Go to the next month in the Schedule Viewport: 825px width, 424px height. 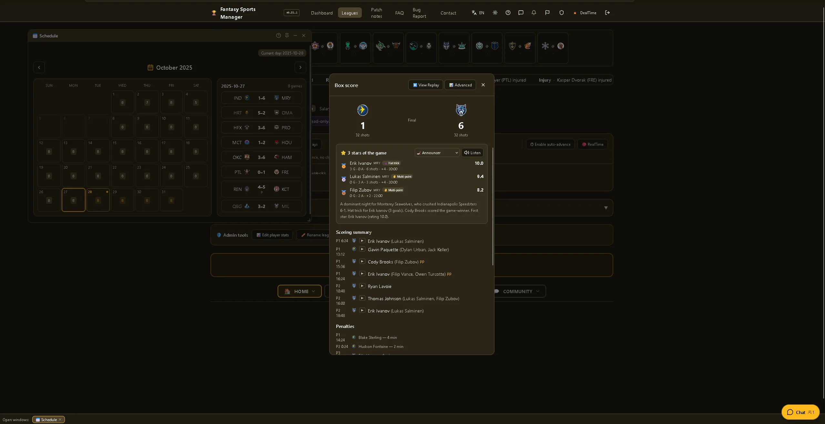(300, 67)
